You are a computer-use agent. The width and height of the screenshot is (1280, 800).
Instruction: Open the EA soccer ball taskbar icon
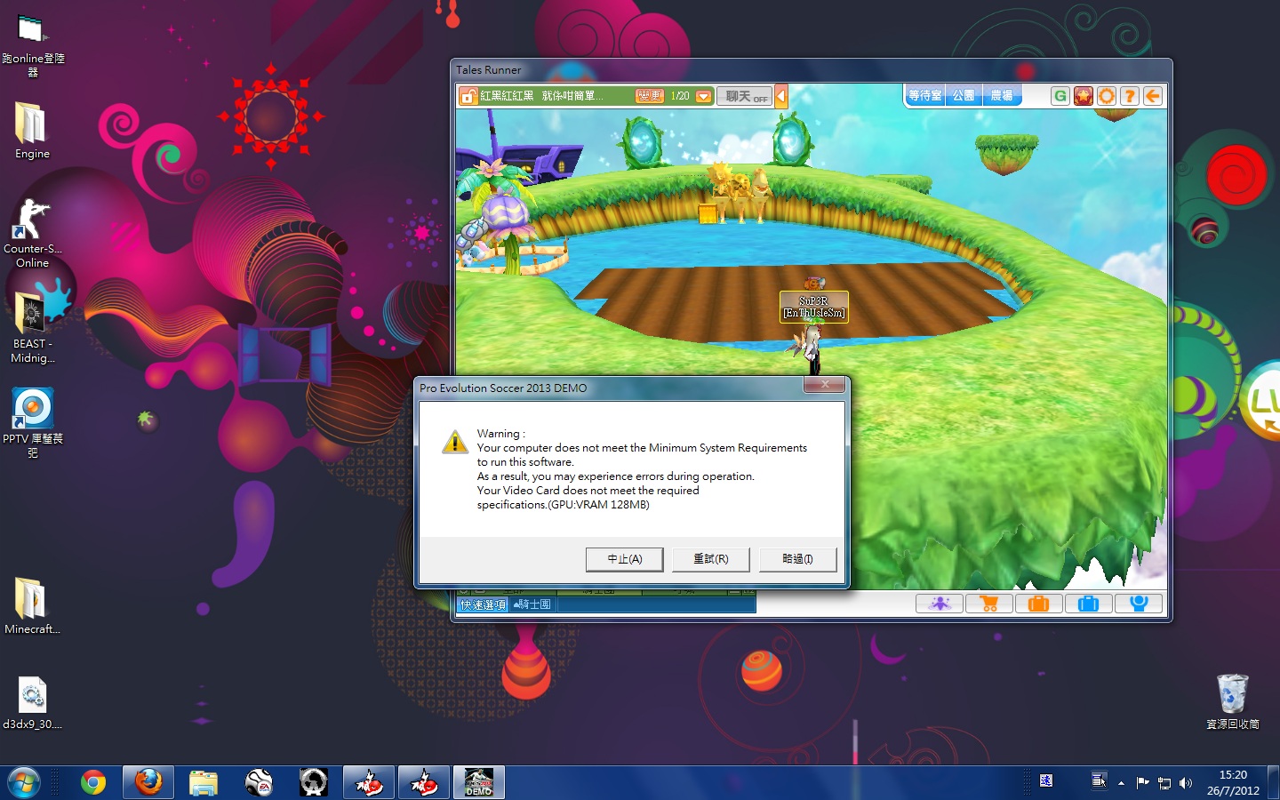(x=259, y=782)
